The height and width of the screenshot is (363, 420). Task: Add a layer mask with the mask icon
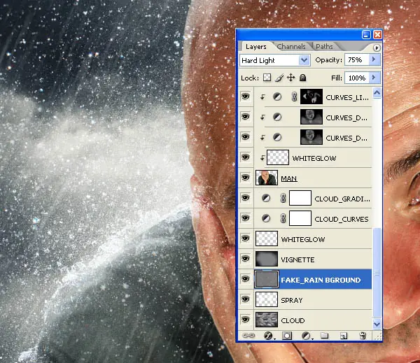tap(287, 336)
